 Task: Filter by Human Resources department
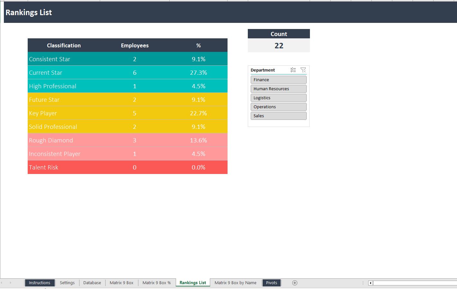[x=278, y=89]
